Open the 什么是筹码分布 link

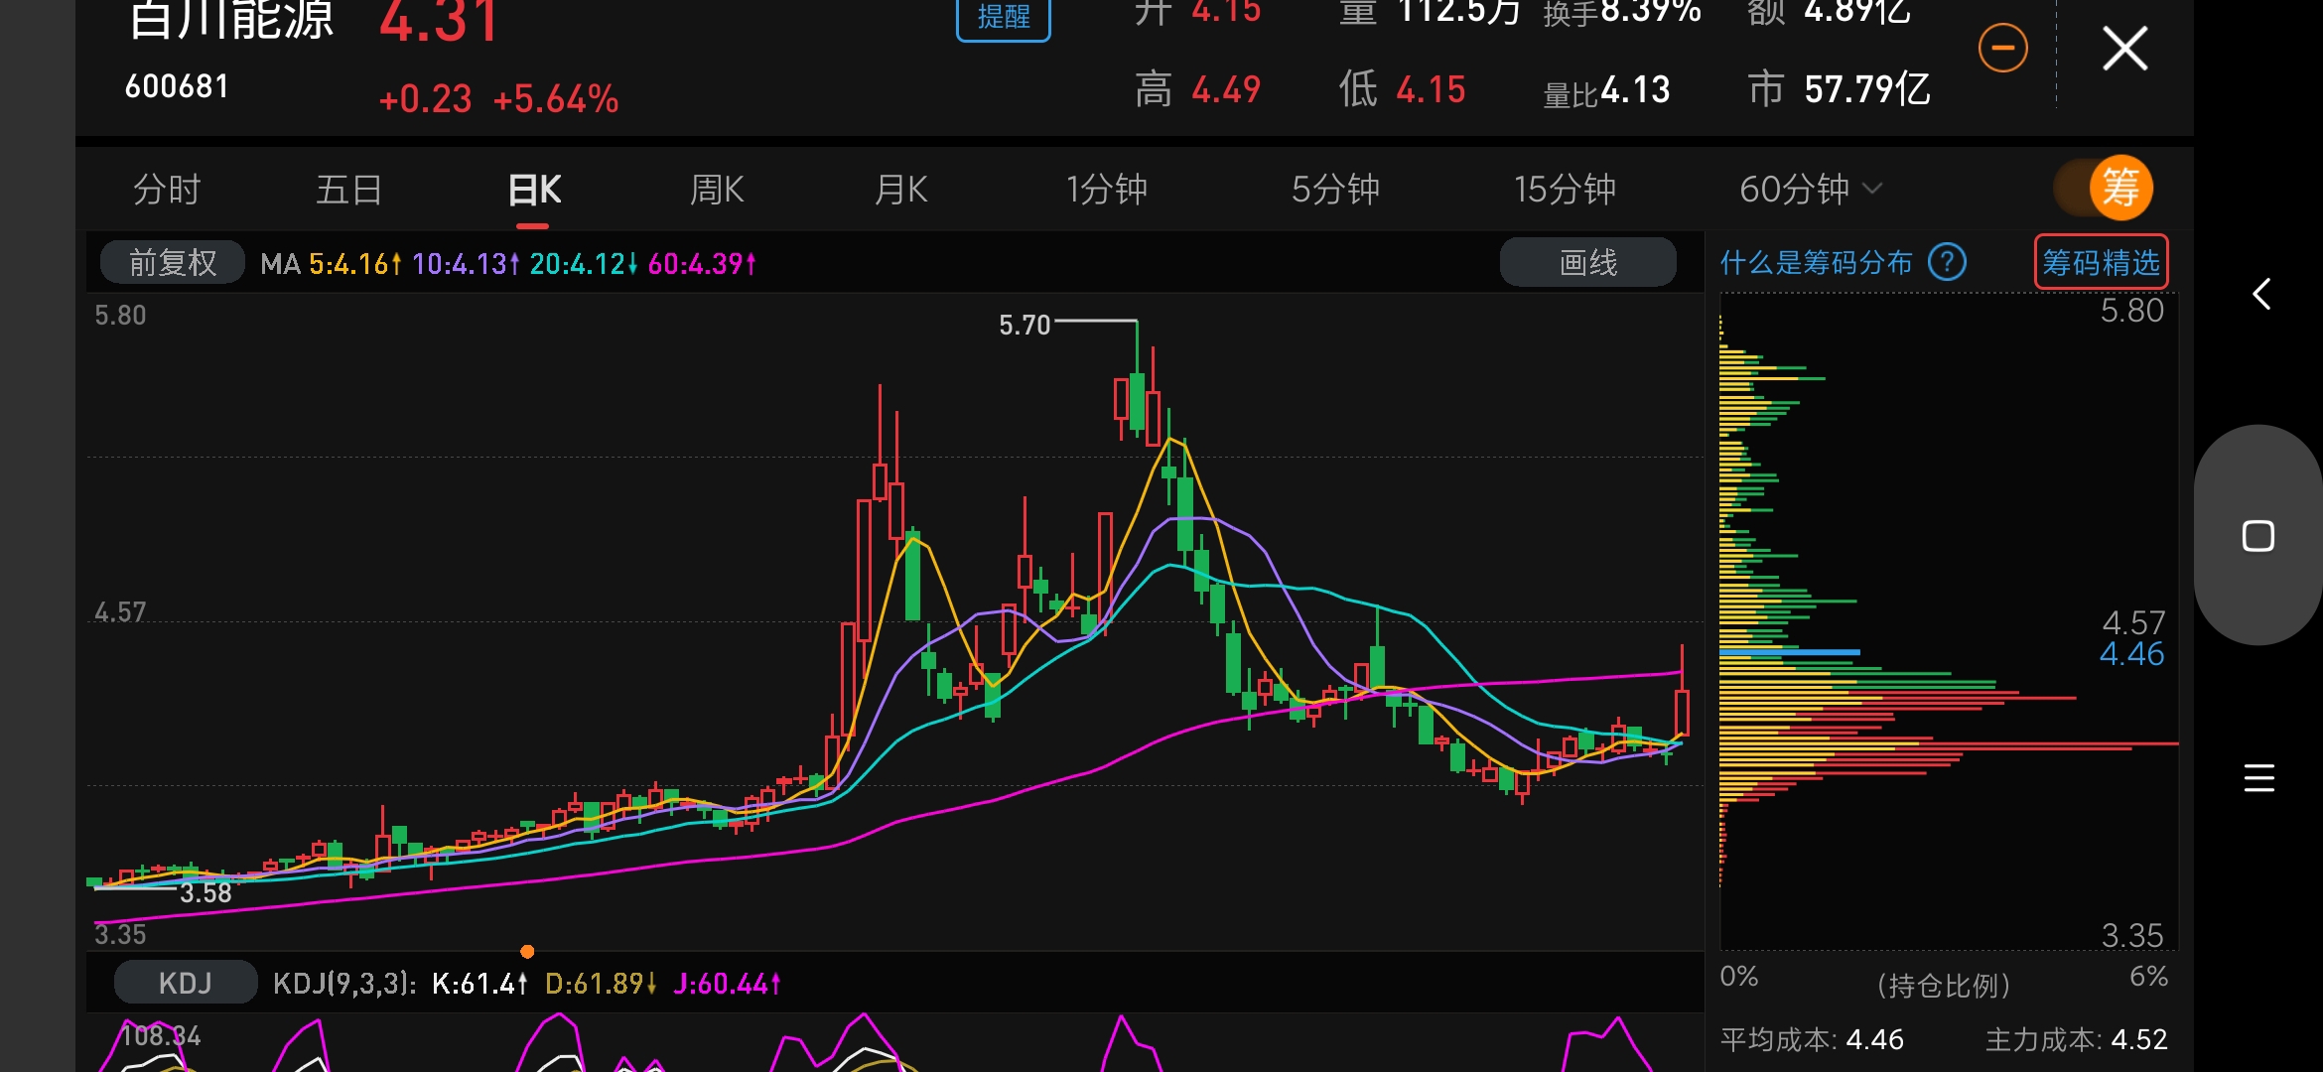(x=1816, y=263)
